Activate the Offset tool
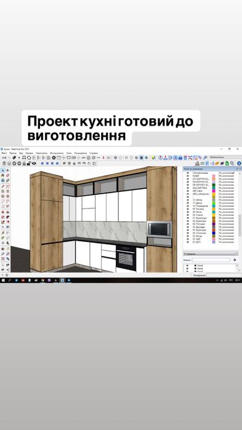The image size is (242, 430). pyautogui.click(x=7, y=222)
